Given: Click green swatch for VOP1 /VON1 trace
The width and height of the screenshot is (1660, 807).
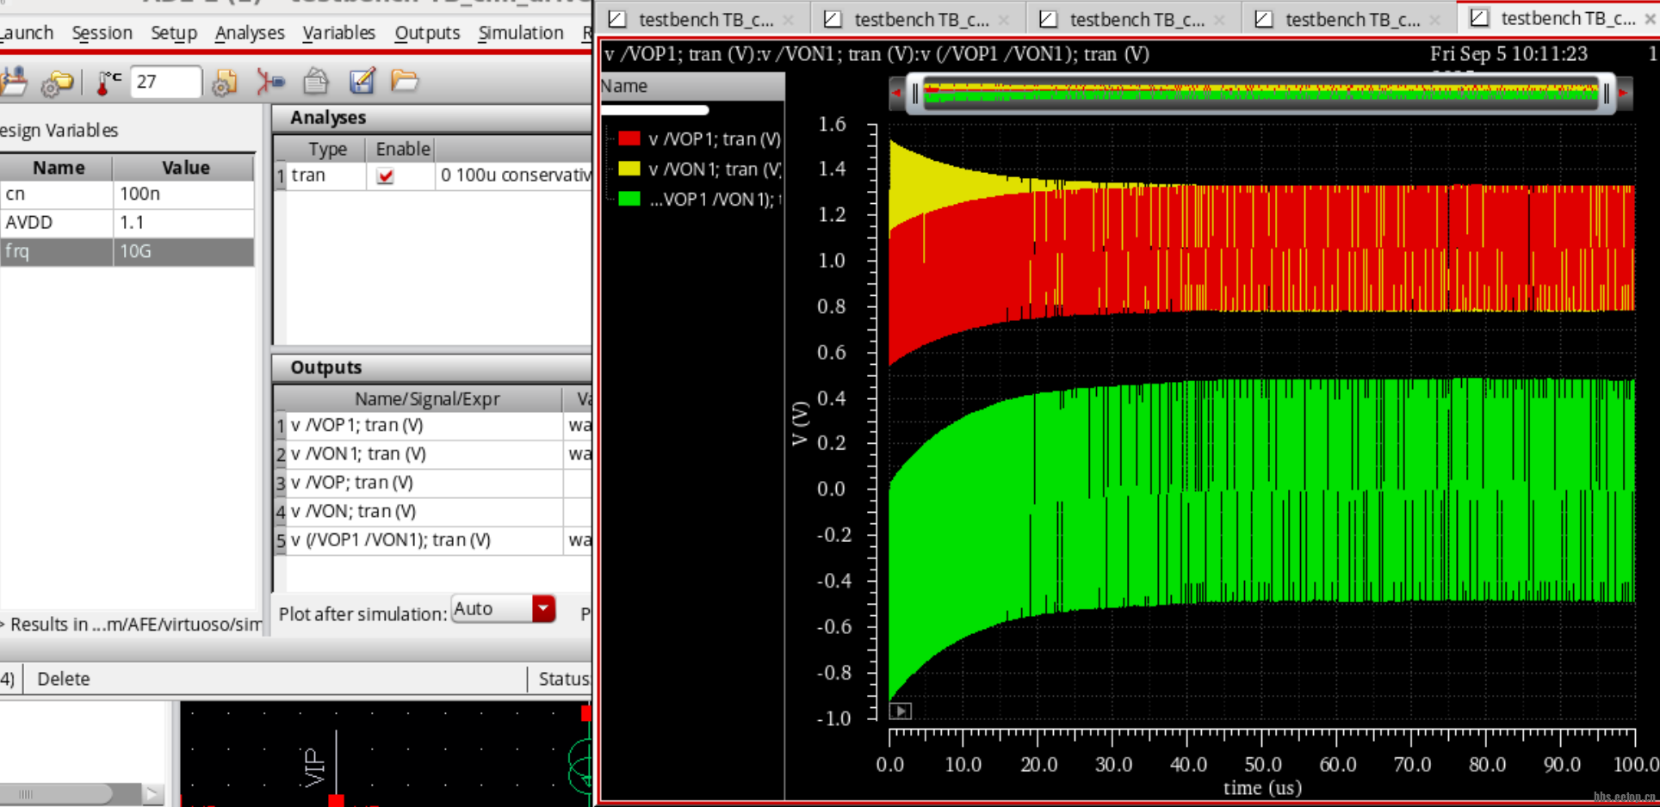Looking at the screenshot, I should point(629,199).
